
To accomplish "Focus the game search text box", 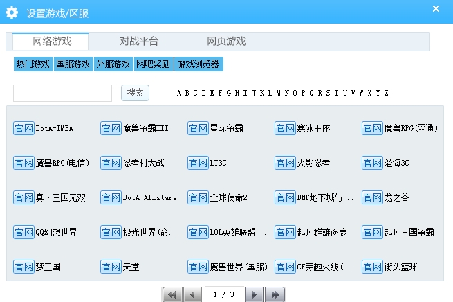I will point(62,93).
